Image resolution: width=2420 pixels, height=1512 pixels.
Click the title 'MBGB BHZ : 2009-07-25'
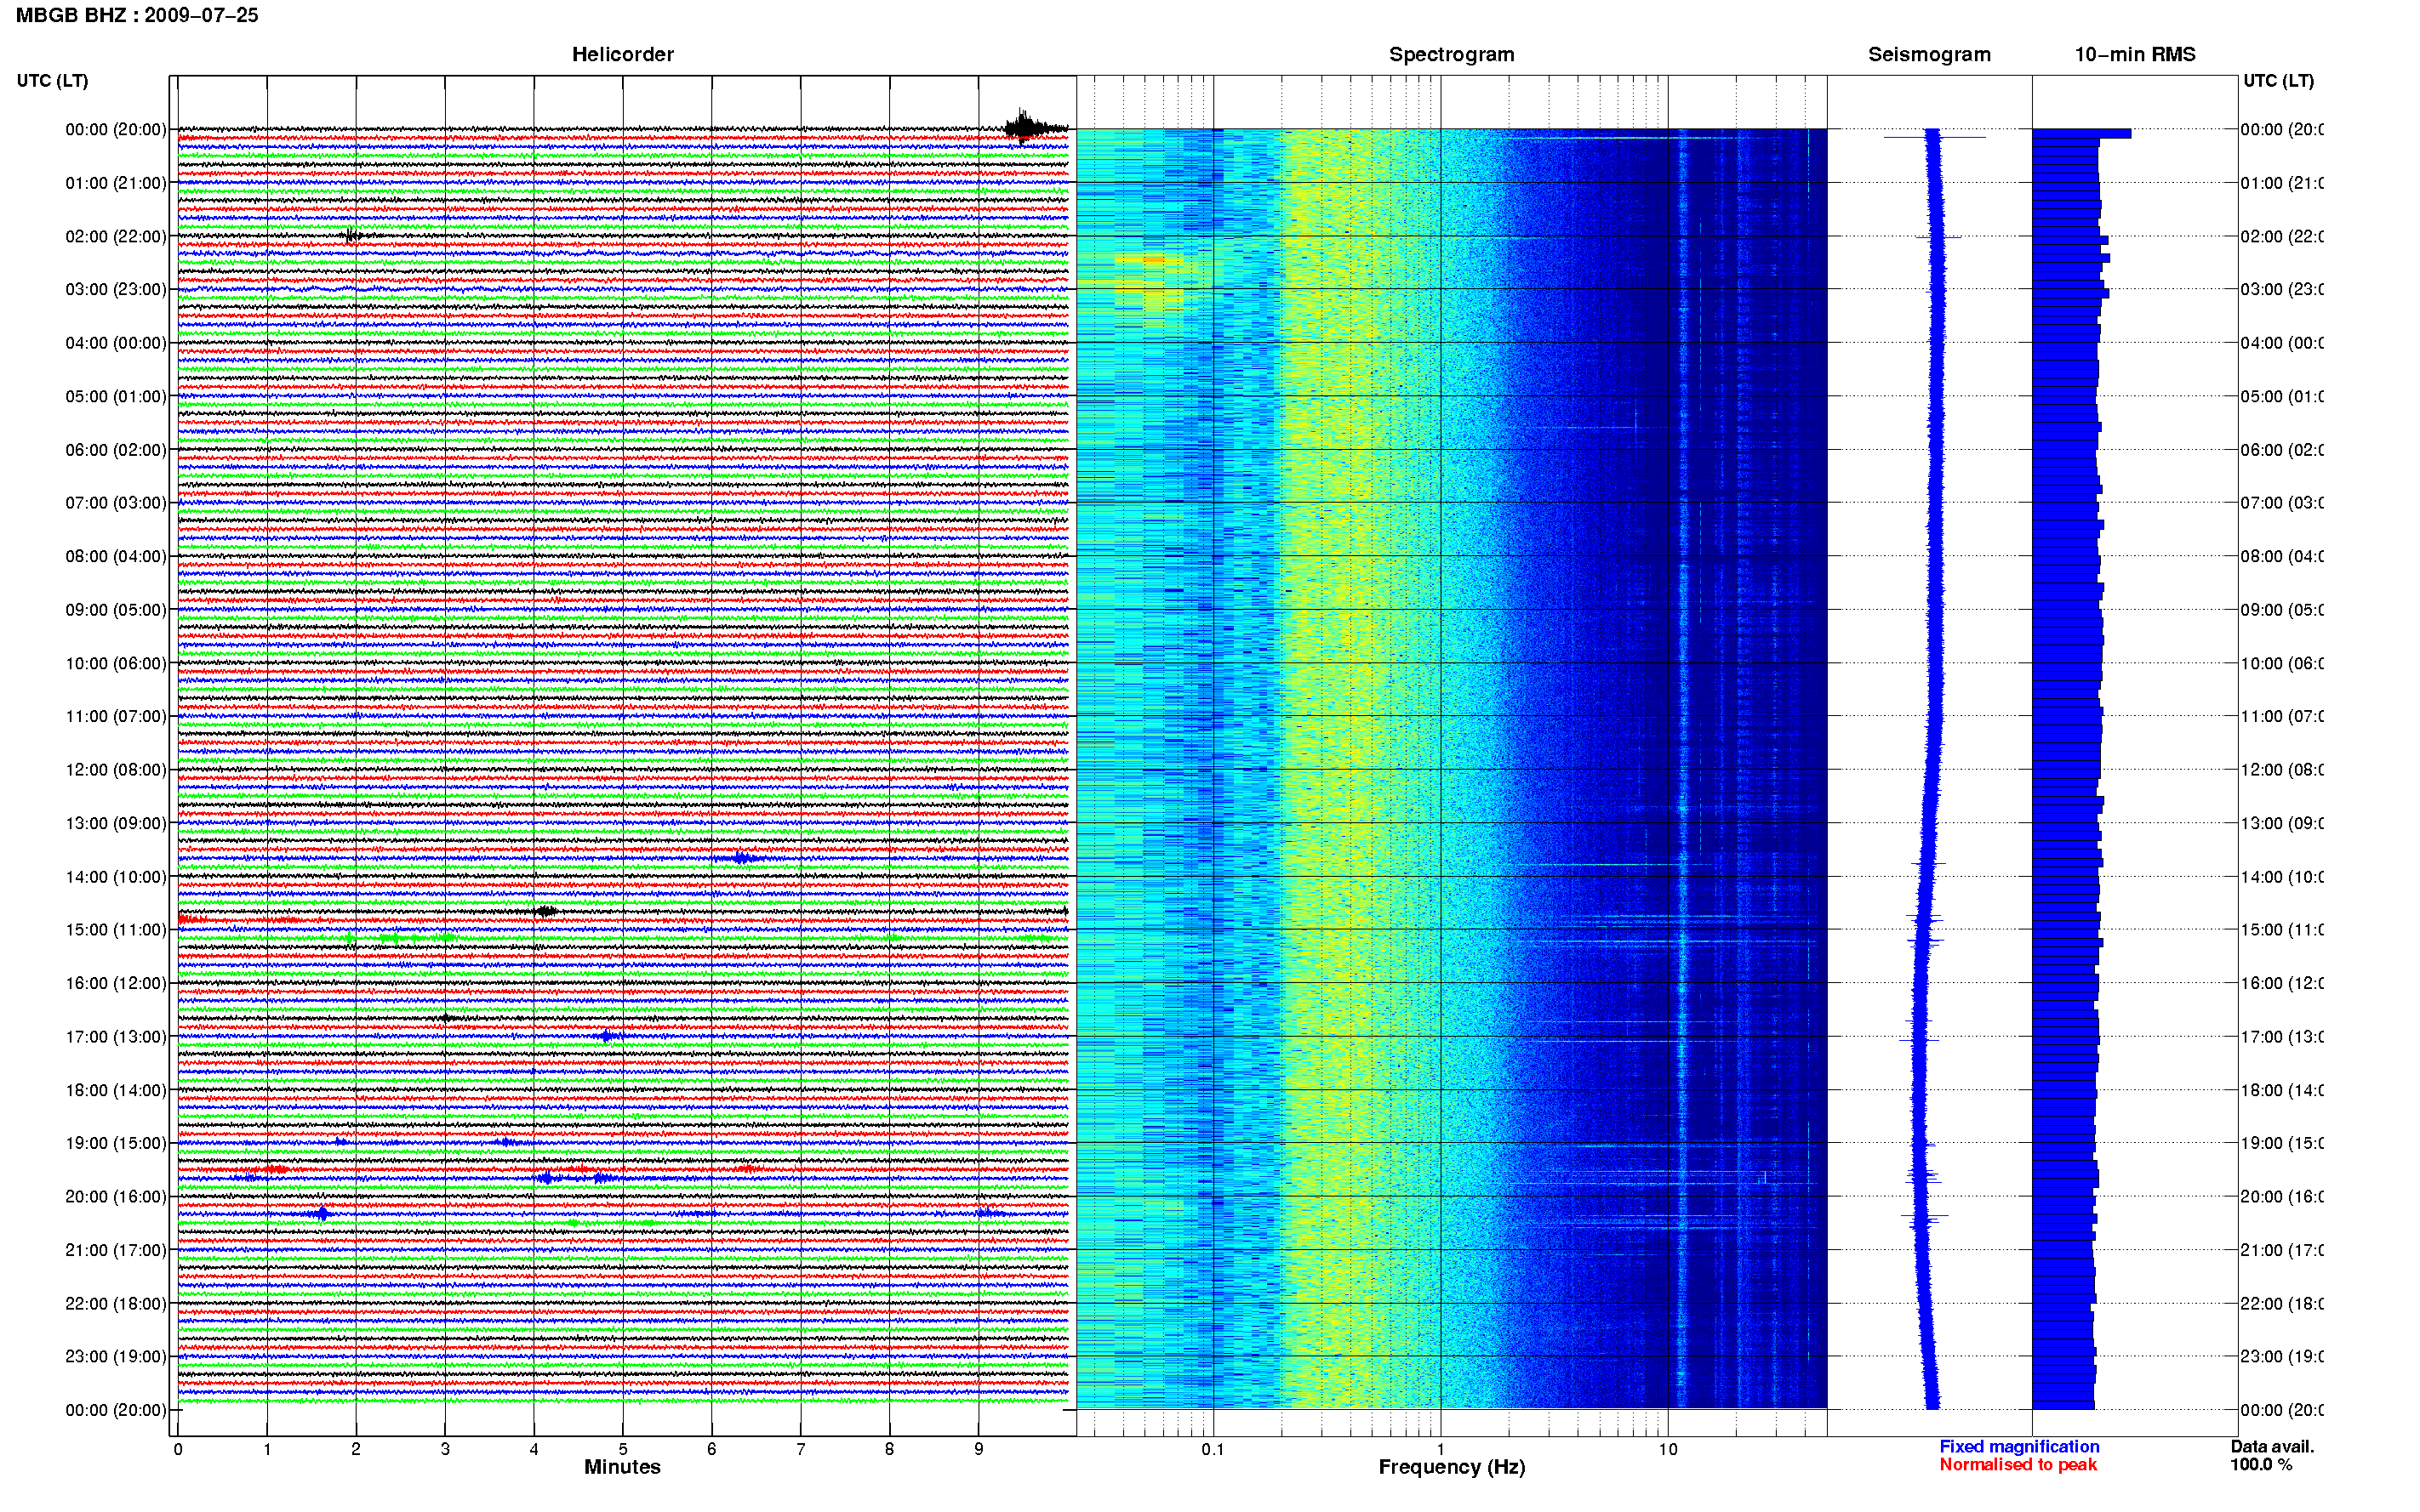(x=137, y=15)
